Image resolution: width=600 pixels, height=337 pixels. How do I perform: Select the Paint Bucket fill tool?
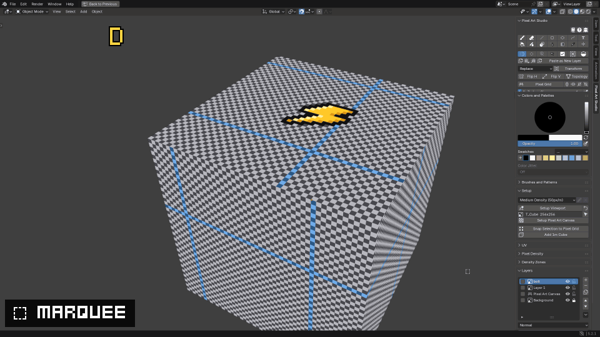click(522, 44)
